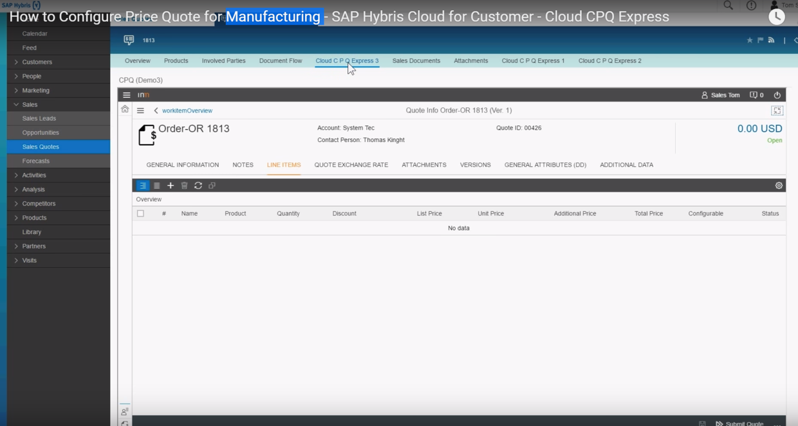Refresh line items with the reload icon
Viewport: 798px width, 426px height.
click(x=198, y=186)
